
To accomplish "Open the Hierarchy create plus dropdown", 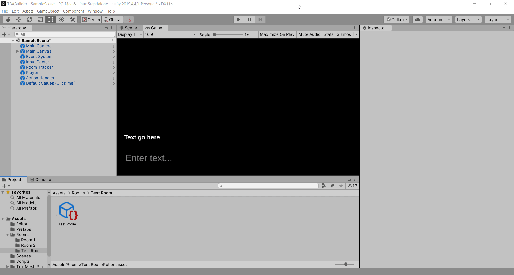I will click(x=6, y=34).
